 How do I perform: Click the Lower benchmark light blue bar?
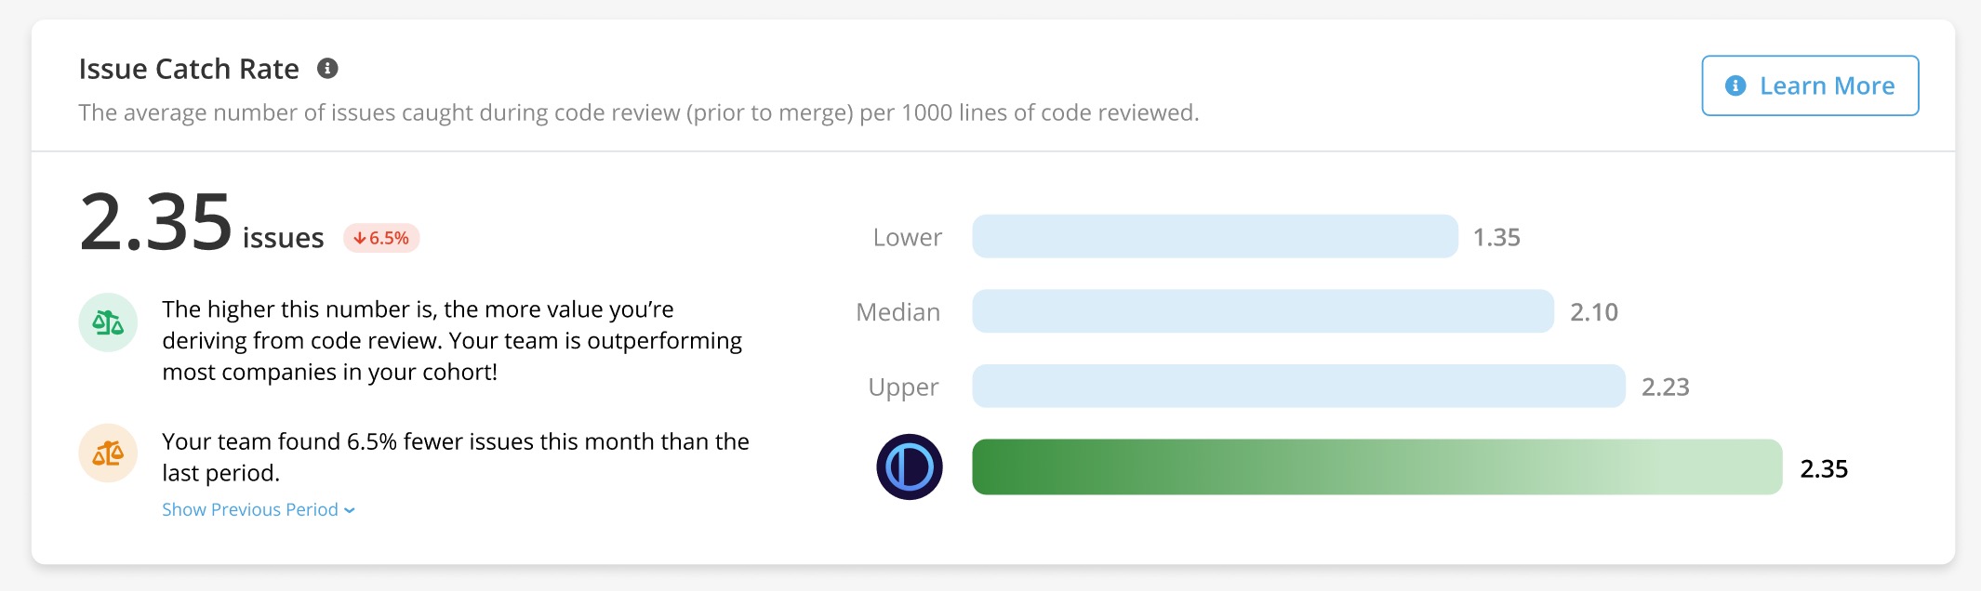coord(1214,236)
